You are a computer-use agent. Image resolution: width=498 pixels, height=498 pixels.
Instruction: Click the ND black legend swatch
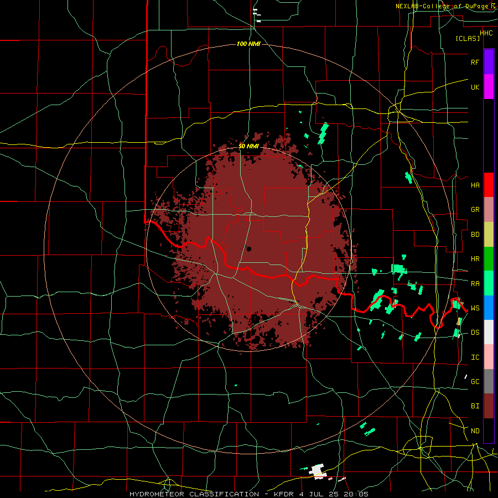pos(489,430)
